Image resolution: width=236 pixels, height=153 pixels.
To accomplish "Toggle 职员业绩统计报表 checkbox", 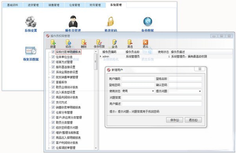I will 53,87.
